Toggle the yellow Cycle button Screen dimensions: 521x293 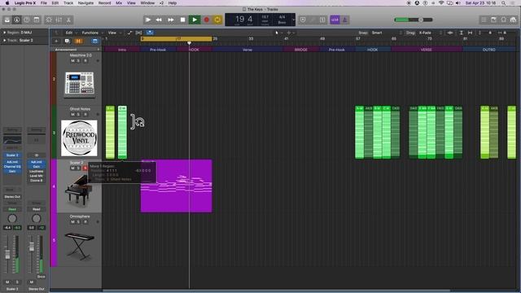coord(217,20)
